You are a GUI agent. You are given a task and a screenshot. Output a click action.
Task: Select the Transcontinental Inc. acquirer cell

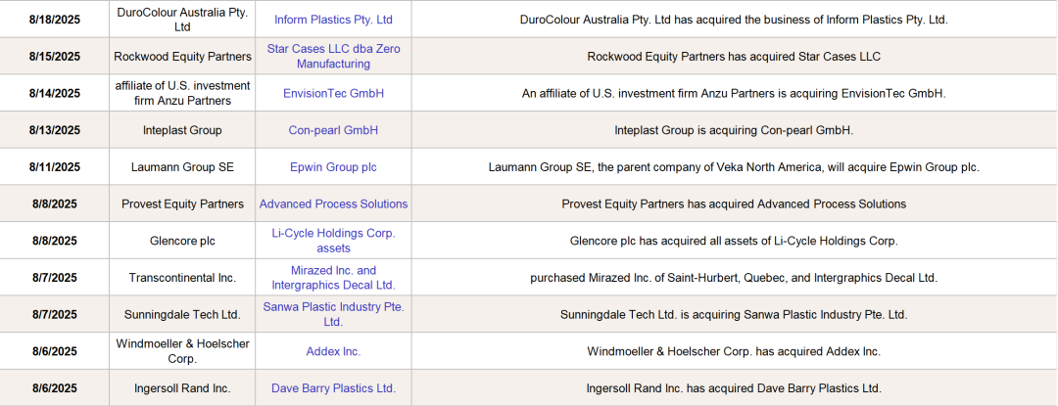(182, 278)
